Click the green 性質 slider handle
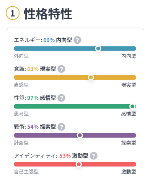Image resolution: width=150 pixels, height=184 pixels. click(132, 106)
